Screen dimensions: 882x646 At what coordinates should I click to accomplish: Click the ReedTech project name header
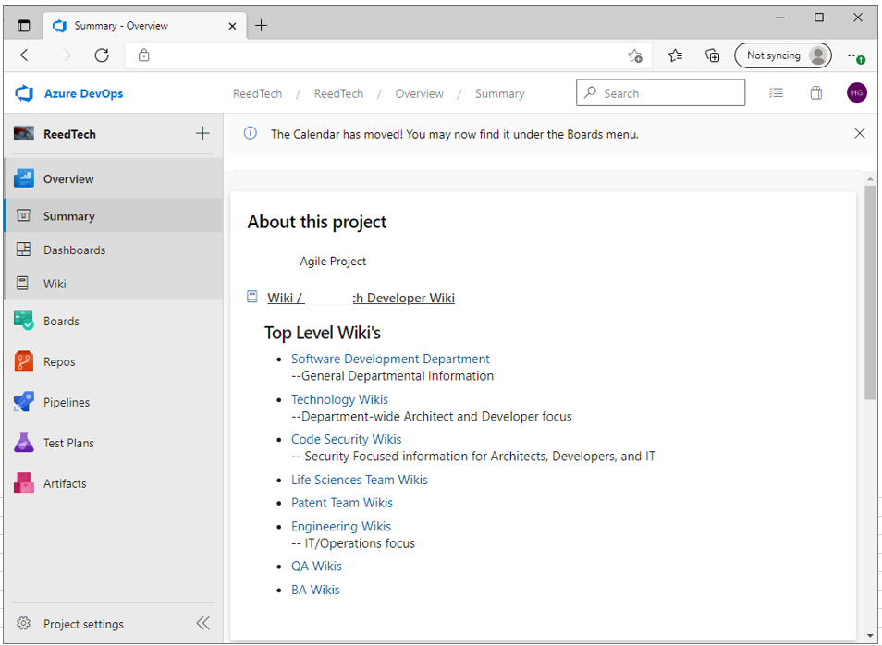coord(69,134)
